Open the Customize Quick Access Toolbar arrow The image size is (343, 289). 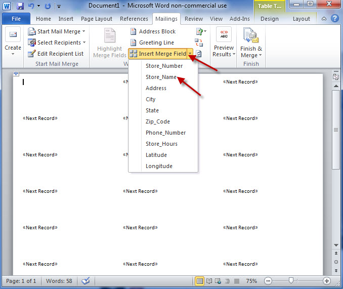point(59,7)
